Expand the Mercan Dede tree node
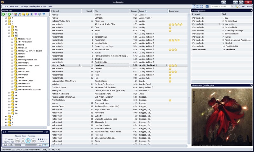This screenshot has height=152, width=254. tap(12, 71)
